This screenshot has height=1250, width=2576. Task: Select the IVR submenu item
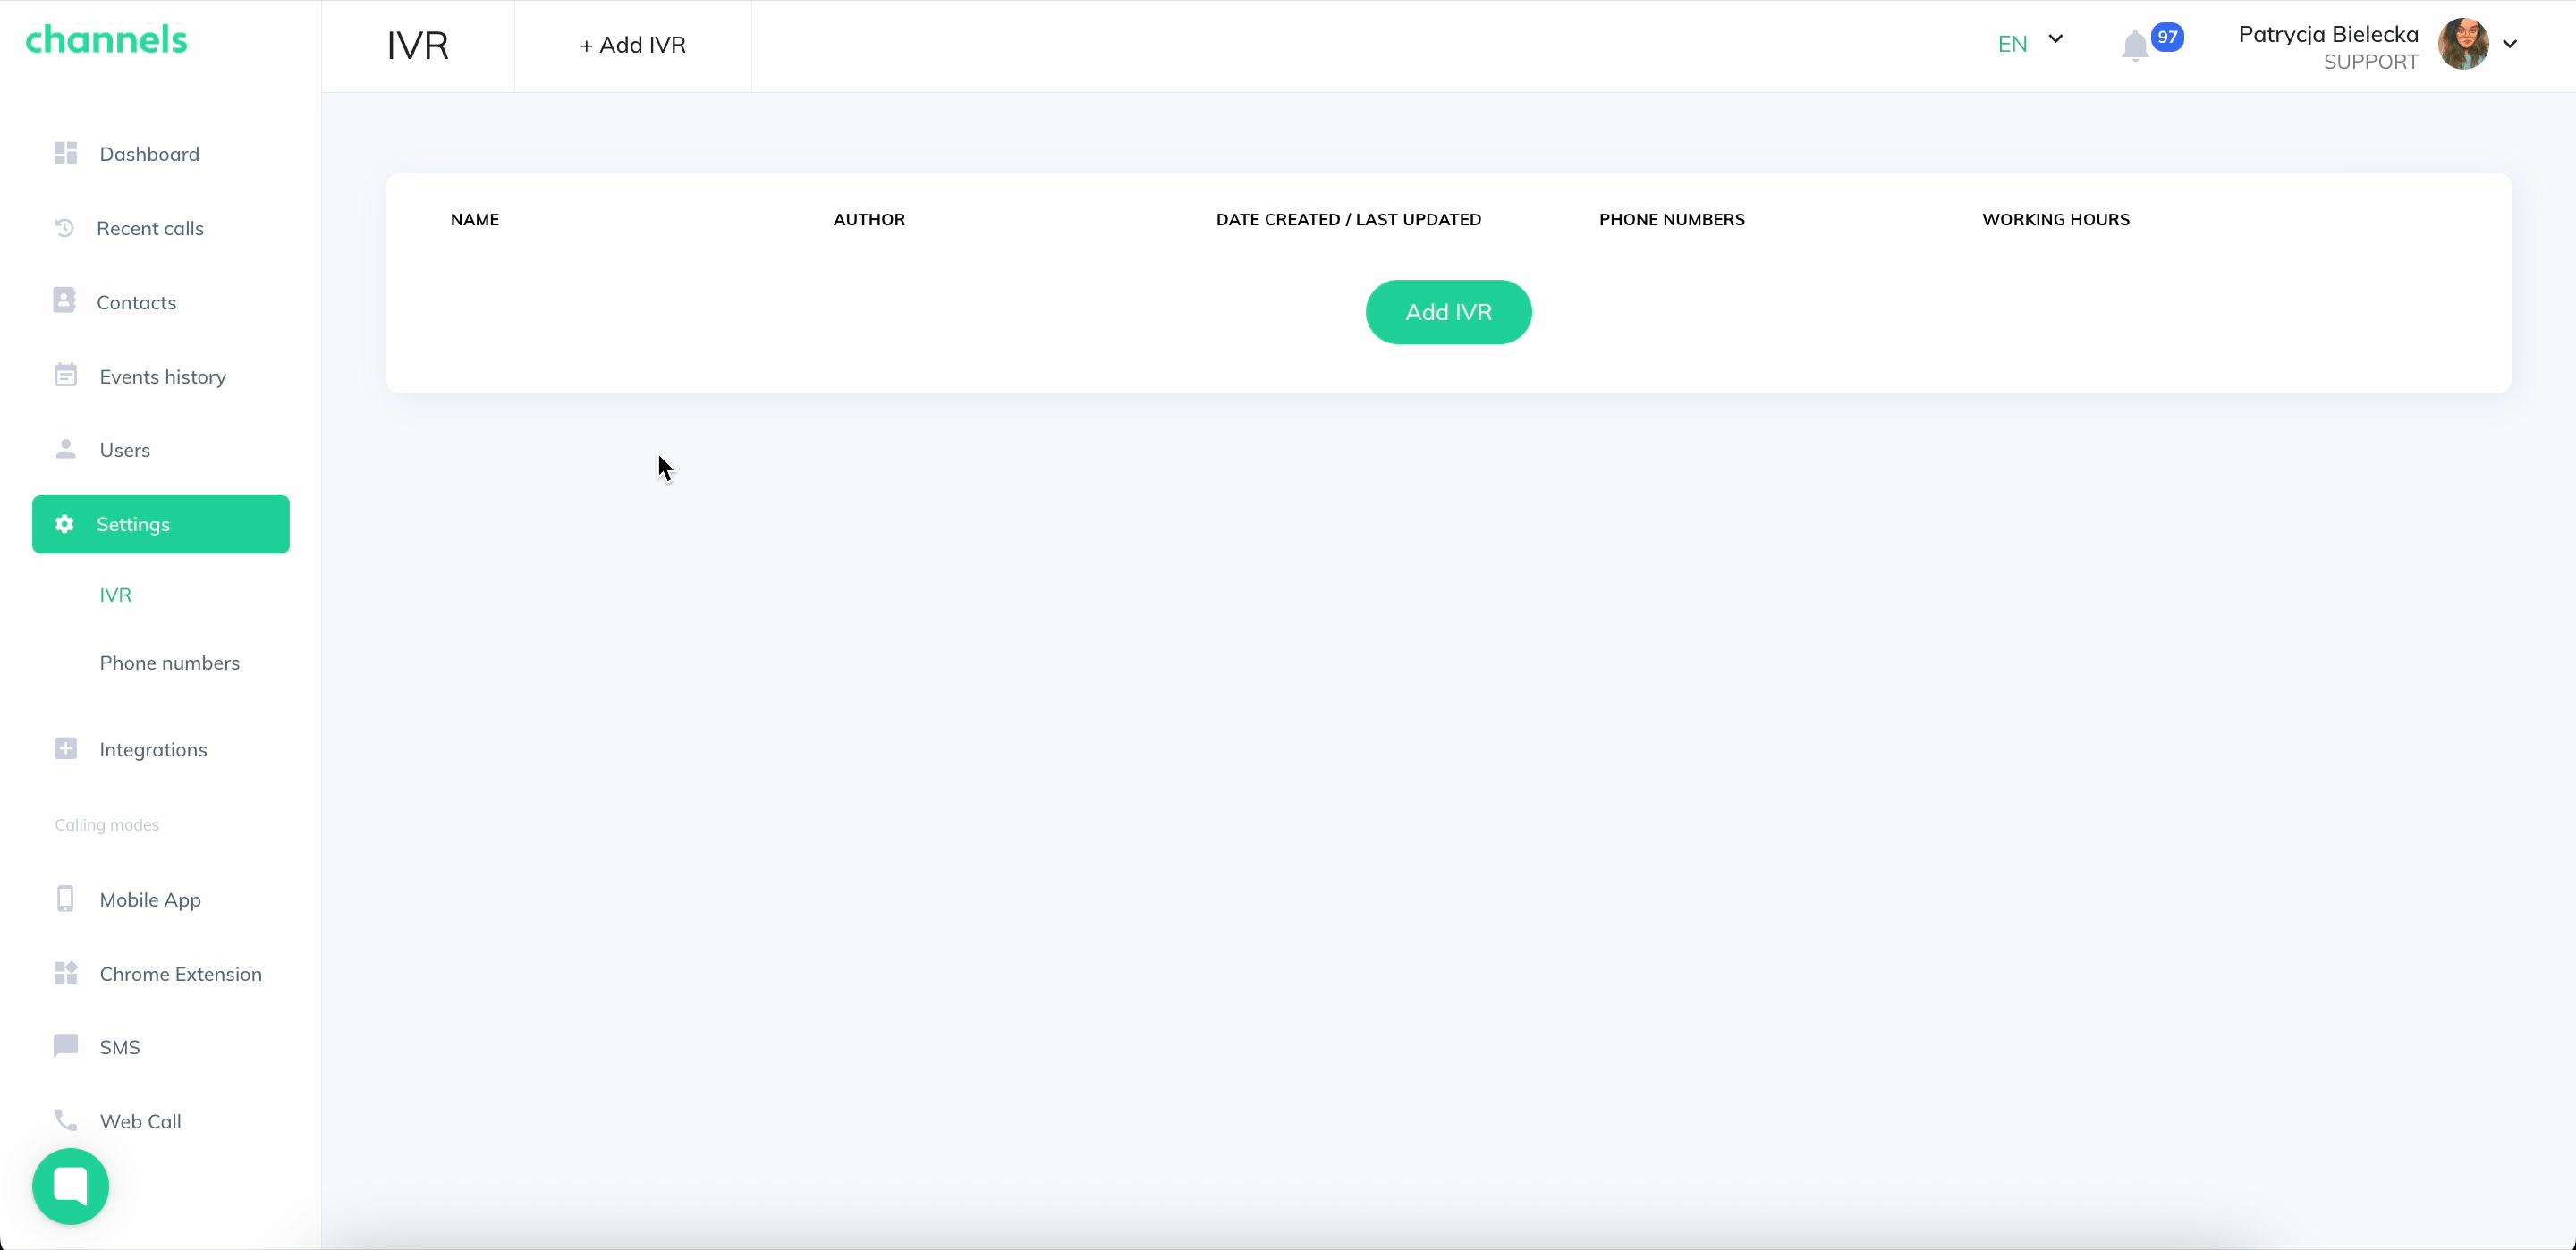click(116, 595)
